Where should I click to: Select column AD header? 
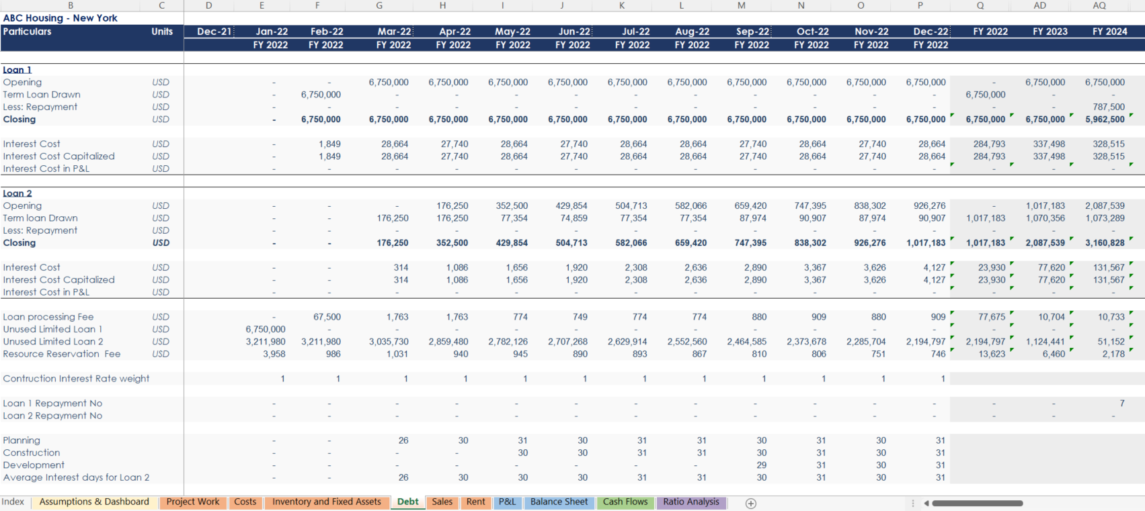click(1040, 5)
